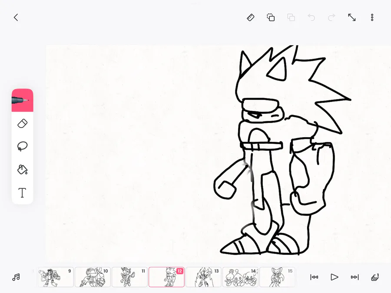Play the animation
This screenshot has width=391, height=293.
(x=335, y=277)
